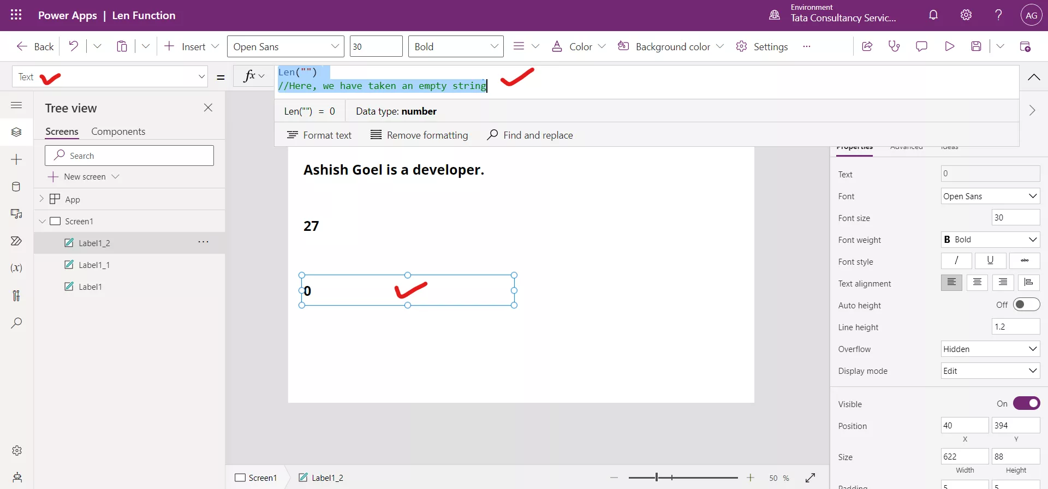Open the Tree view layers icon

tap(16, 132)
